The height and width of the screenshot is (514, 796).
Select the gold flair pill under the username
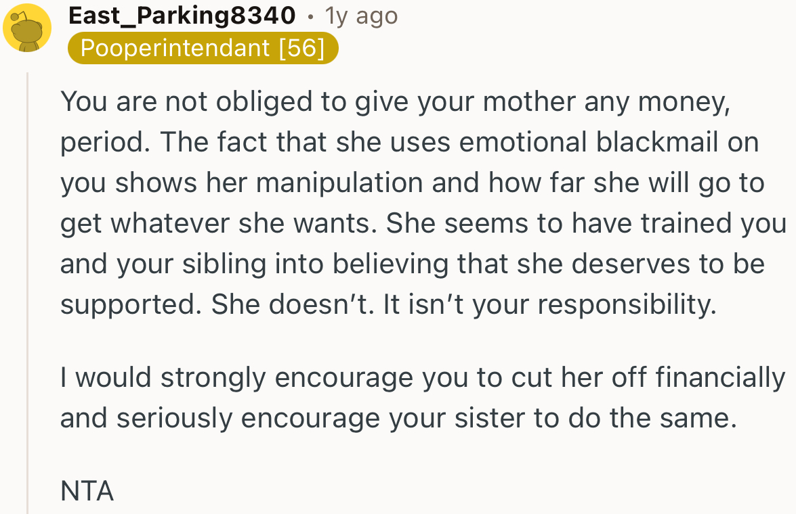coord(203,48)
